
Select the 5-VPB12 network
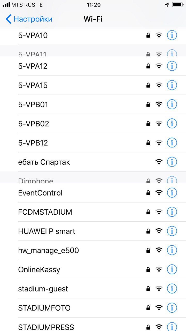coord(33,143)
